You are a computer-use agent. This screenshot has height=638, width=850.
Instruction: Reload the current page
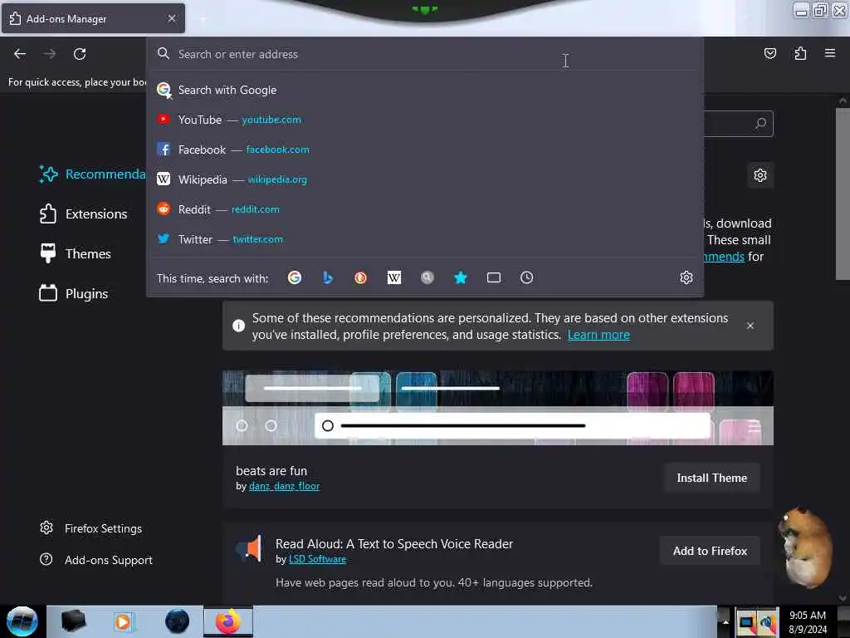(x=80, y=54)
